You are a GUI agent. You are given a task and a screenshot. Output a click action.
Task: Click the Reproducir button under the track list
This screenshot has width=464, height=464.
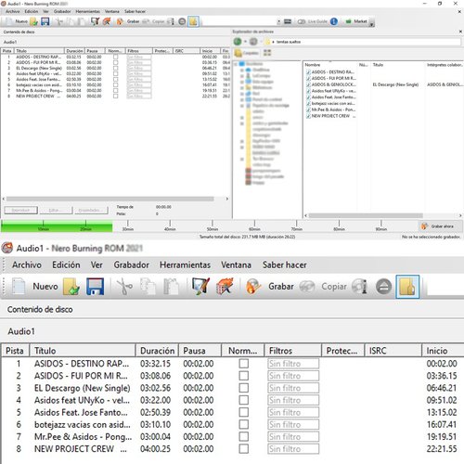point(20,210)
